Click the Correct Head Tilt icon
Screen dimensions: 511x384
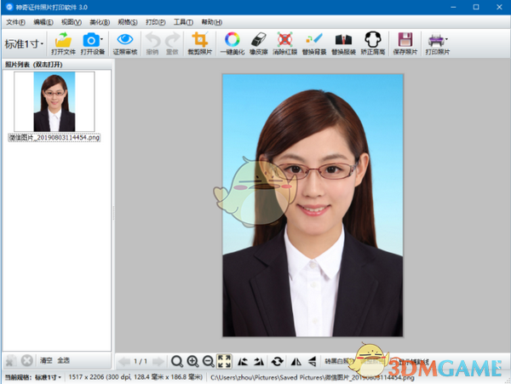pyautogui.click(x=372, y=40)
